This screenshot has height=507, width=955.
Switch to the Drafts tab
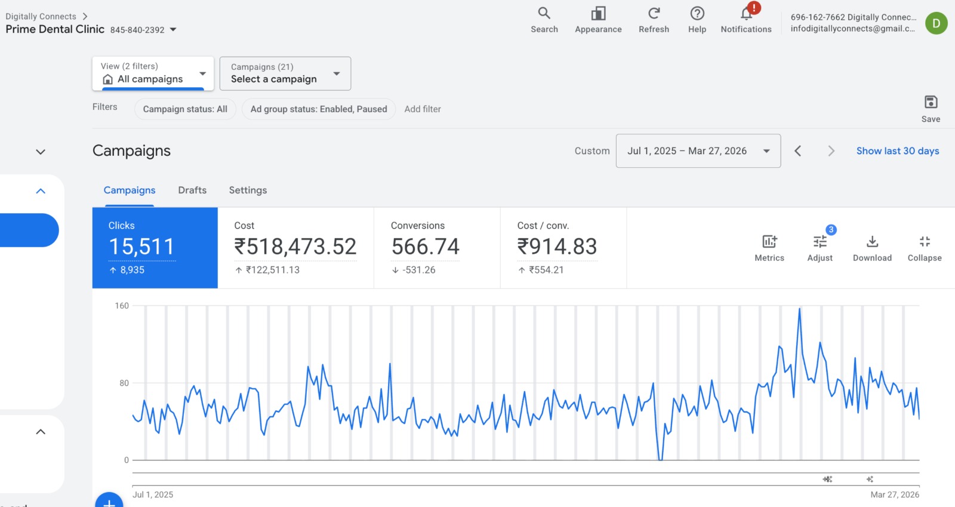[x=192, y=190]
